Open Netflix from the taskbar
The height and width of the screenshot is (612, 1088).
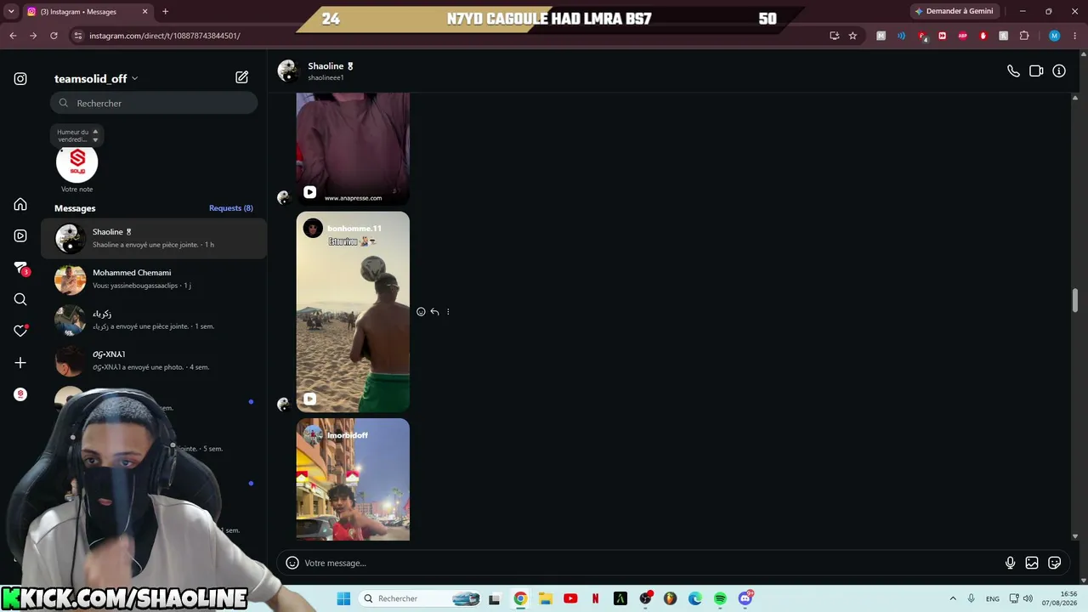pos(595,598)
